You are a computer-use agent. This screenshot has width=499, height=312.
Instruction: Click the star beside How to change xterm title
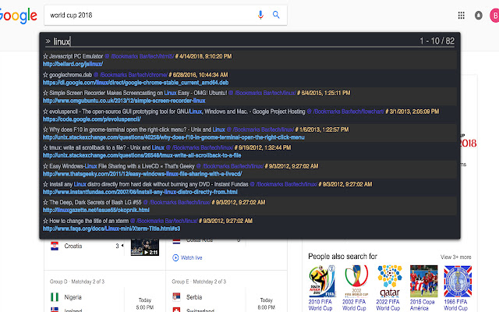(x=45, y=221)
